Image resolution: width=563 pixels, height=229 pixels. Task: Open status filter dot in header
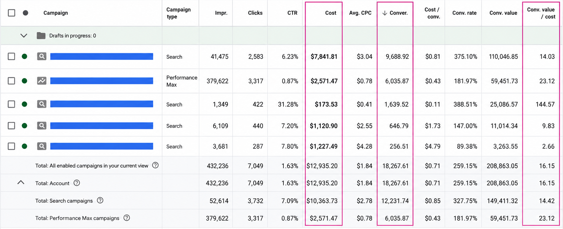tap(25, 13)
